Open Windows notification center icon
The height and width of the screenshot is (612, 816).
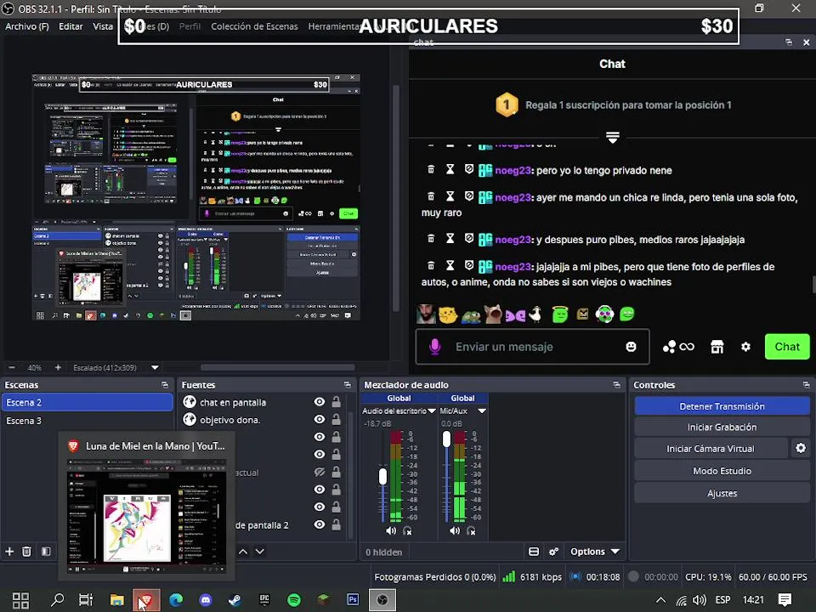tap(785, 600)
